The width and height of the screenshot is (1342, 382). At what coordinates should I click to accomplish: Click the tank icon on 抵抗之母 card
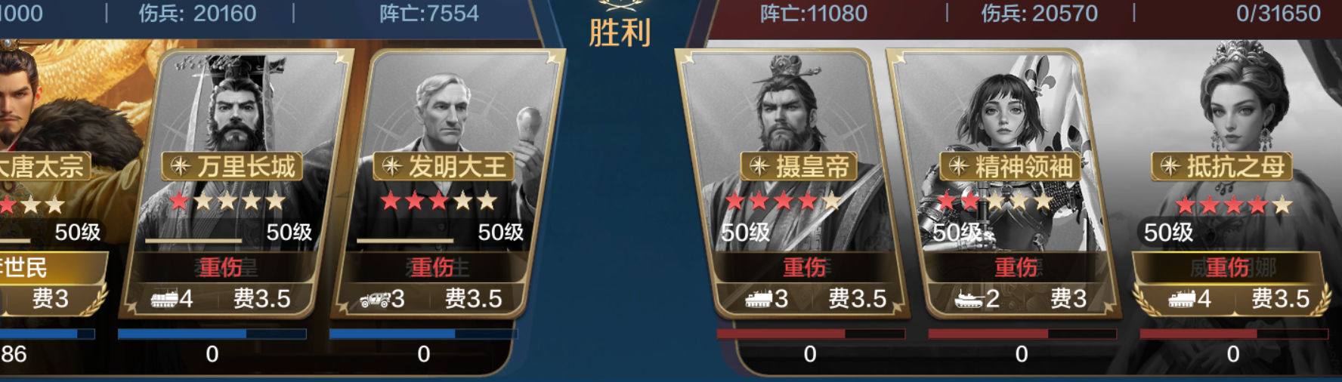coord(1182,299)
